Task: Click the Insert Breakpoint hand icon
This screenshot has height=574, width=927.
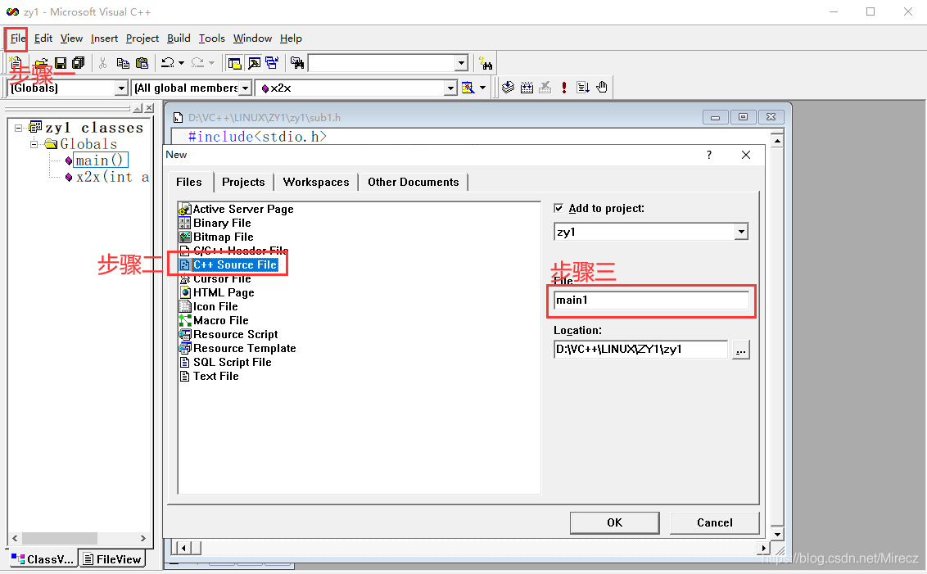Action: [602, 88]
